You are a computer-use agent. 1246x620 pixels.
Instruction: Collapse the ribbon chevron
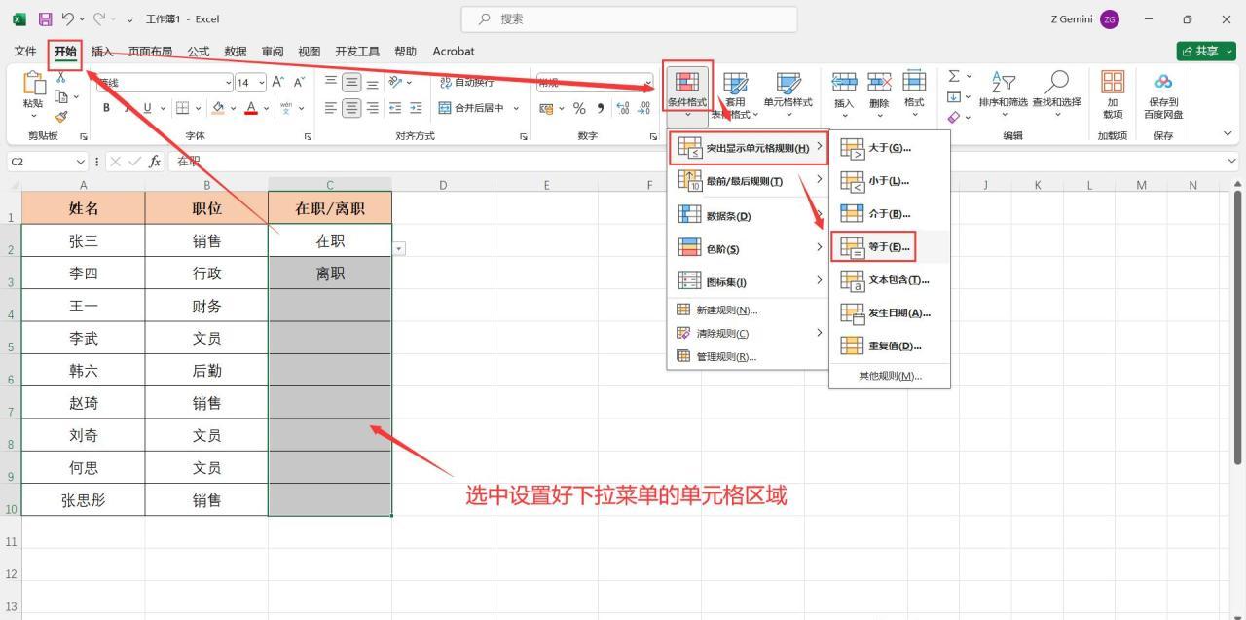1228,133
